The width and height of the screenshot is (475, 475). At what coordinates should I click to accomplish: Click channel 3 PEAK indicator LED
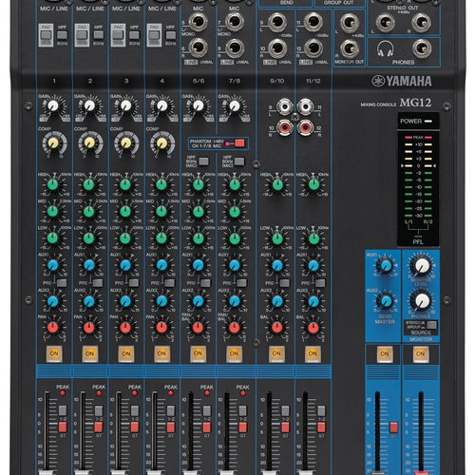click(x=134, y=393)
